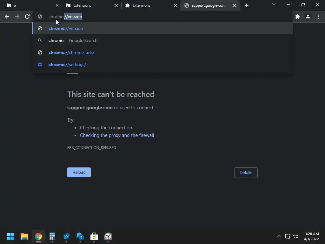Open the tab search chevron
325x244 pixels.
[274, 4]
